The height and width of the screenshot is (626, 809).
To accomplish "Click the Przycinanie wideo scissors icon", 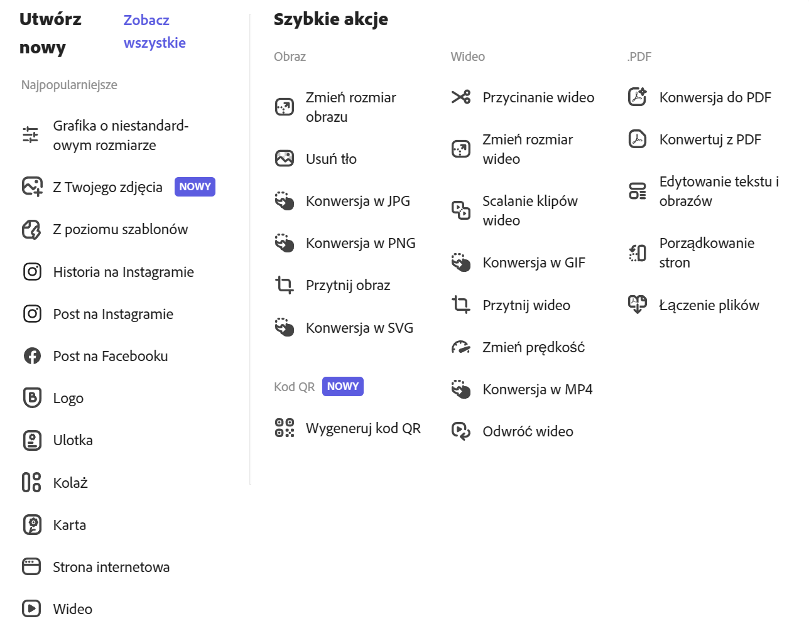I will [x=461, y=97].
